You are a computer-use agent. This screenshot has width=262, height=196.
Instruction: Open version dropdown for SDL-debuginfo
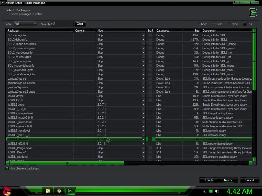tap(144, 35)
